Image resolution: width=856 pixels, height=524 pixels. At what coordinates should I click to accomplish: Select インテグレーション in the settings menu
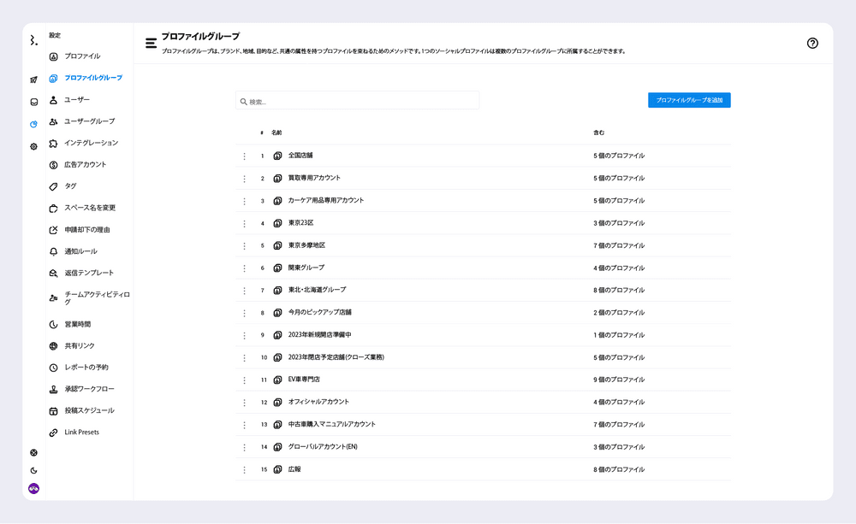click(x=91, y=143)
